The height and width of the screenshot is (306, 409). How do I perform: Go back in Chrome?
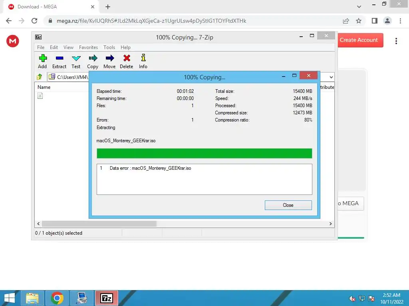pos(9,21)
